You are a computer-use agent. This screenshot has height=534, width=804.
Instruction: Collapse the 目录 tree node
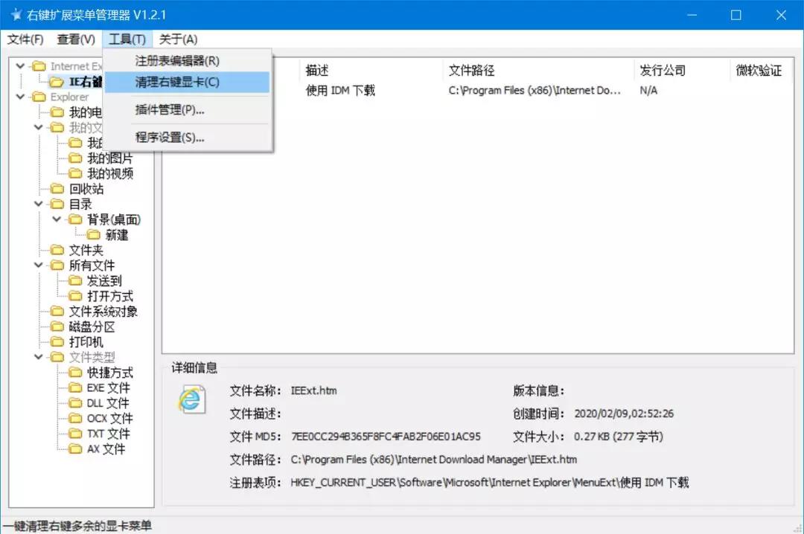[39, 204]
